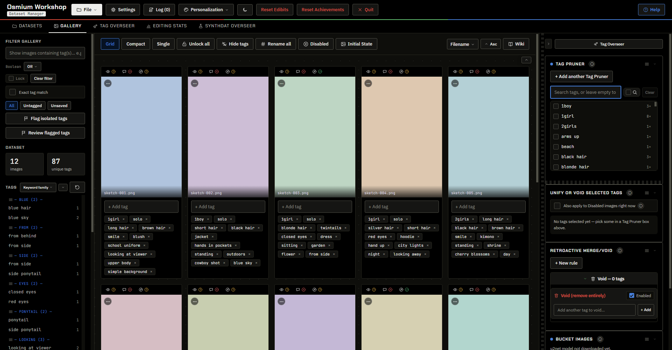Screen dimensions: 672x350
Task: Click eye icon on sketch-001.png card
Action: [x=108, y=72]
